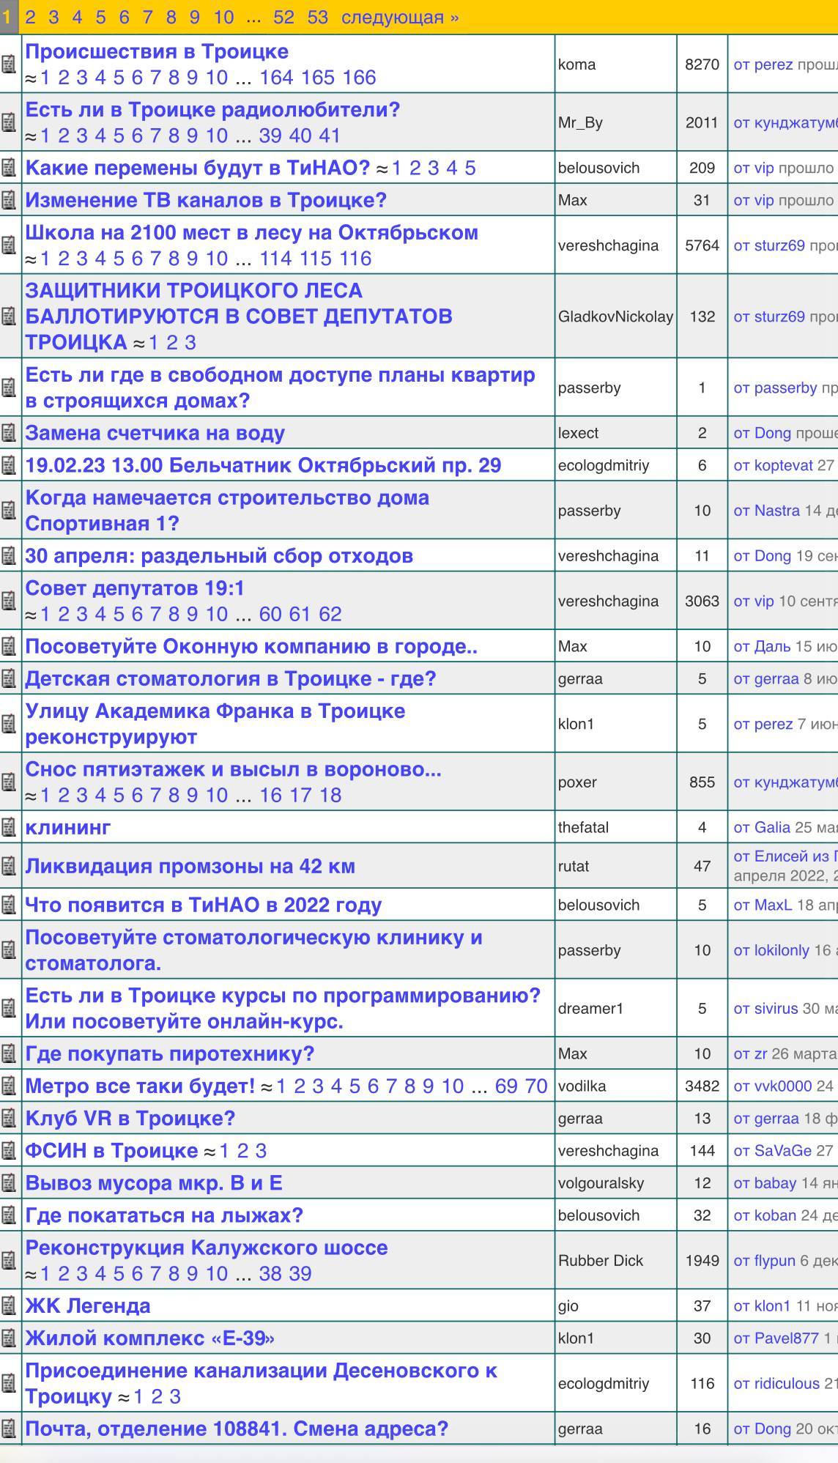This screenshot has width=838, height=1463.
Task: Select page 5 in top pagination bar
Action: 100,17
